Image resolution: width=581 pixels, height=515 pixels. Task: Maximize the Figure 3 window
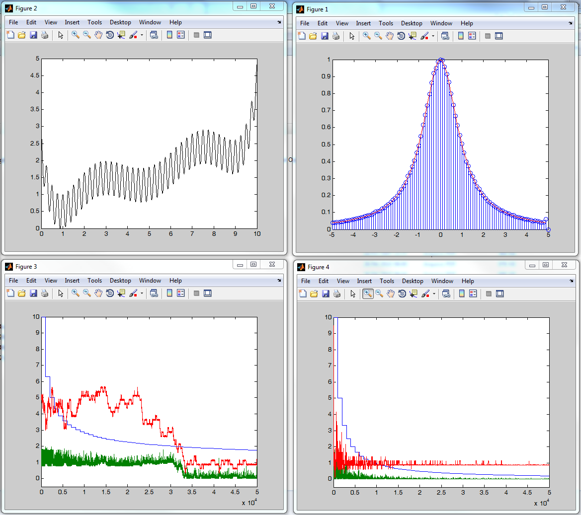click(253, 264)
